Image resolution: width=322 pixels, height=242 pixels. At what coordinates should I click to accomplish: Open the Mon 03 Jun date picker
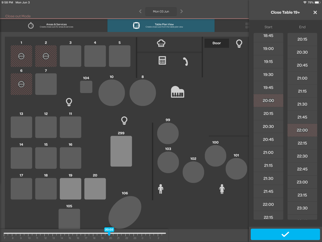161,12
